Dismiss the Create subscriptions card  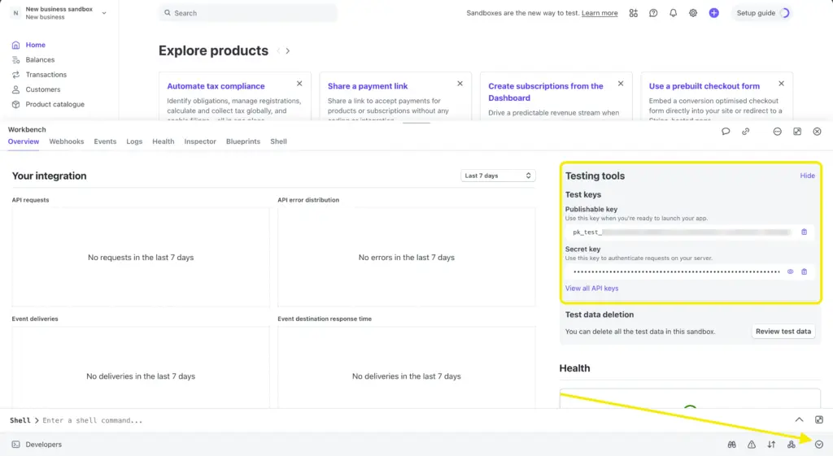click(621, 84)
